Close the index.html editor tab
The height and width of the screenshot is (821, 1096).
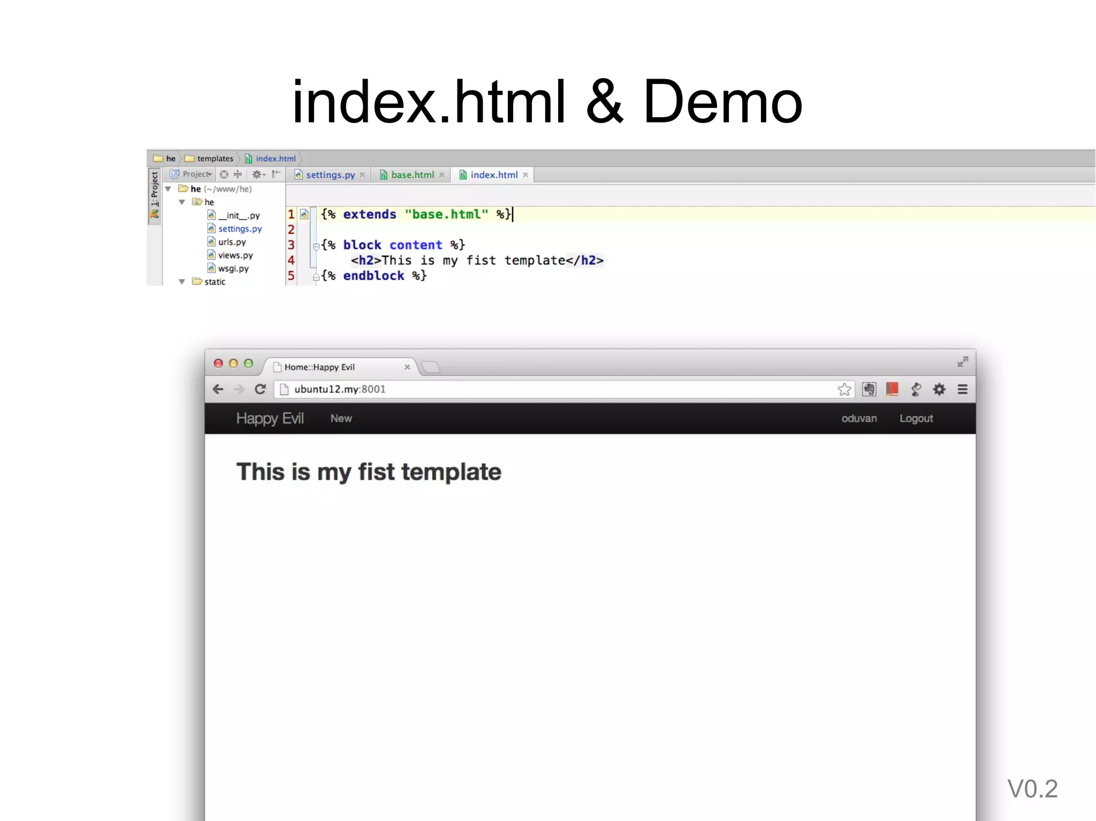[526, 175]
